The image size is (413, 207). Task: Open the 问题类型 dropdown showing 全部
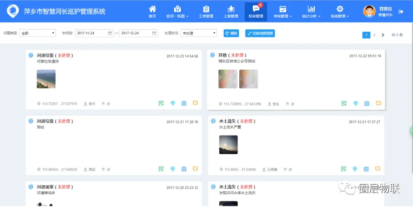pyautogui.click(x=37, y=33)
